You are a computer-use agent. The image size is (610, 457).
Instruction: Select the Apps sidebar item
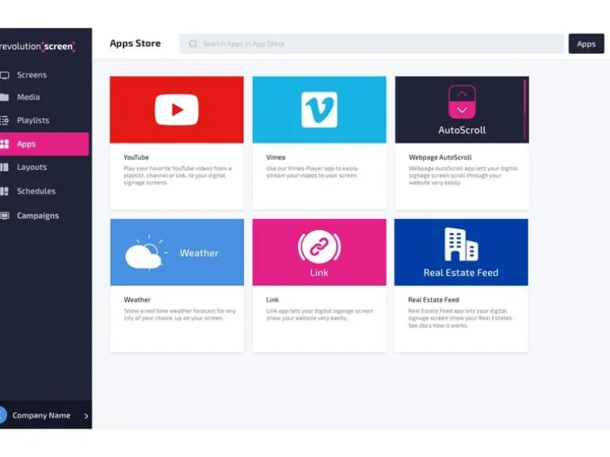(x=44, y=144)
